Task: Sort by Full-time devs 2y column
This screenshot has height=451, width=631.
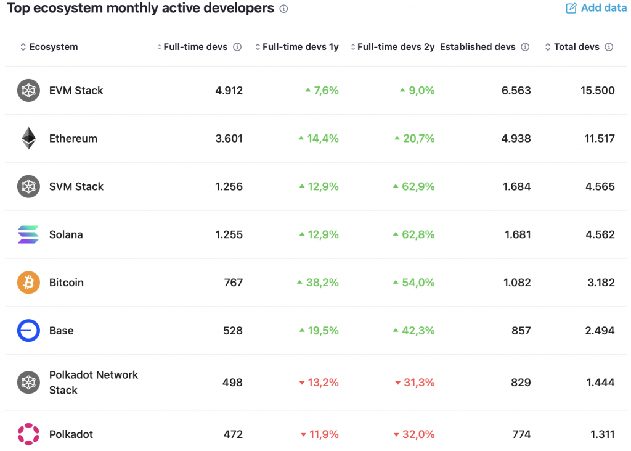Action: [393, 47]
